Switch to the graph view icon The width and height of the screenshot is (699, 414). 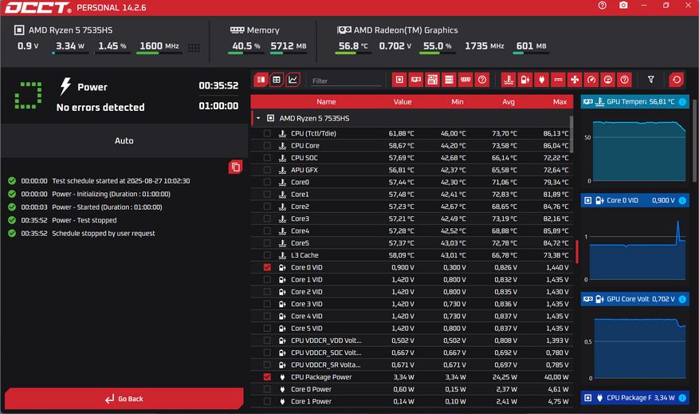coord(293,80)
